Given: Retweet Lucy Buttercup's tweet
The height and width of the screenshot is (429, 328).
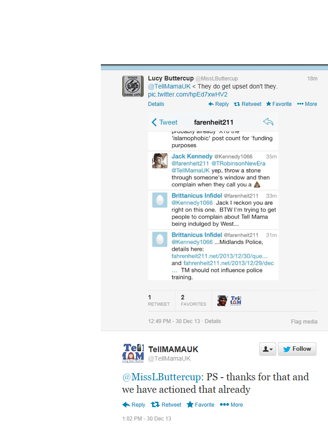Looking at the screenshot, I should click(248, 104).
